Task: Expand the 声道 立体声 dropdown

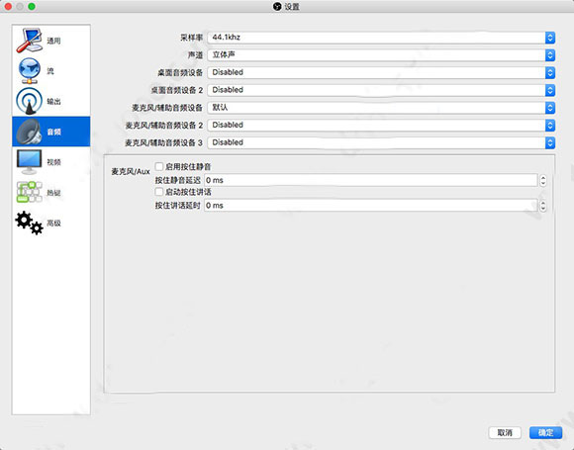Action: click(x=381, y=54)
